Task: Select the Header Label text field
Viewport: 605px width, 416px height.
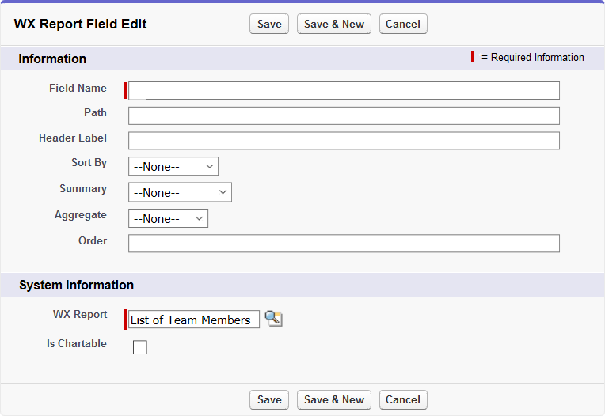Action: click(344, 141)
